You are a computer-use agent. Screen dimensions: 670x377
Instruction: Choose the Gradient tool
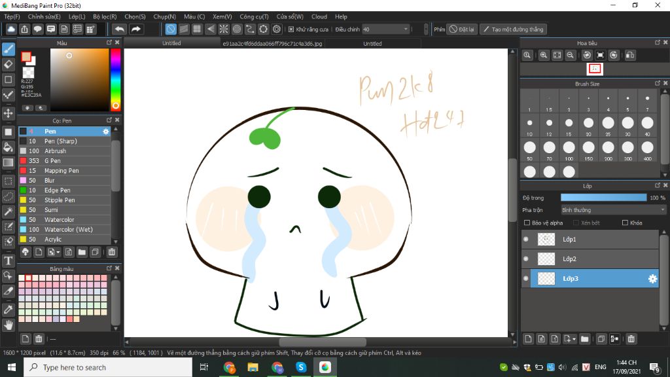[8, 162]
